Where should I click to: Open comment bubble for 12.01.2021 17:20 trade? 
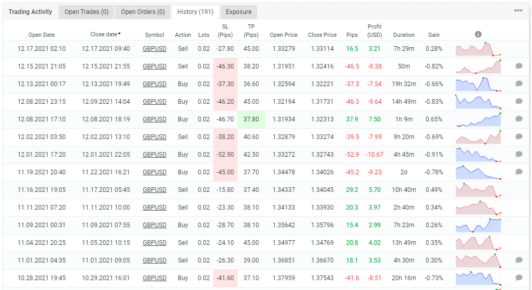519,154
